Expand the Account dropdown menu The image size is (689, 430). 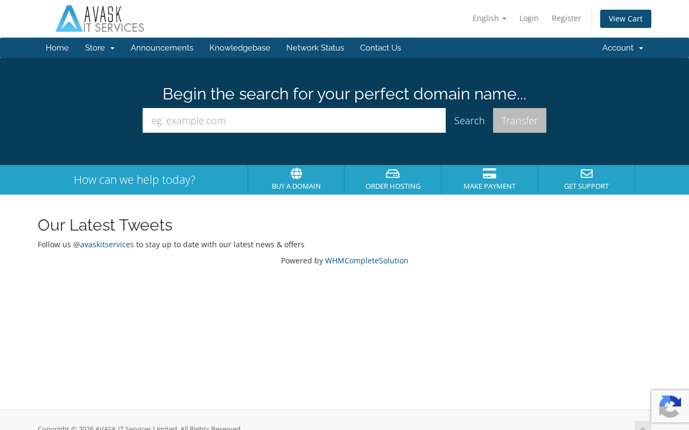pos(623,48)
